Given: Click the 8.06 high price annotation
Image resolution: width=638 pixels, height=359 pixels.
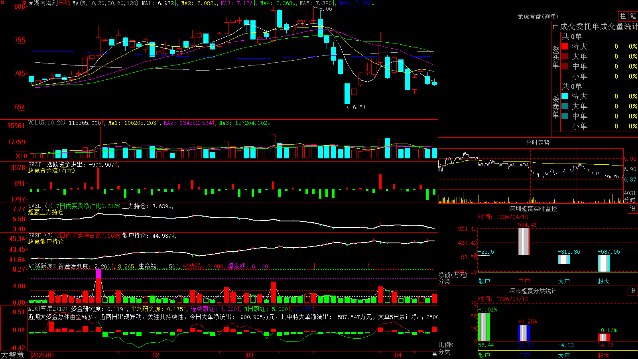Looking at the screenshot, I should (326, 9).
